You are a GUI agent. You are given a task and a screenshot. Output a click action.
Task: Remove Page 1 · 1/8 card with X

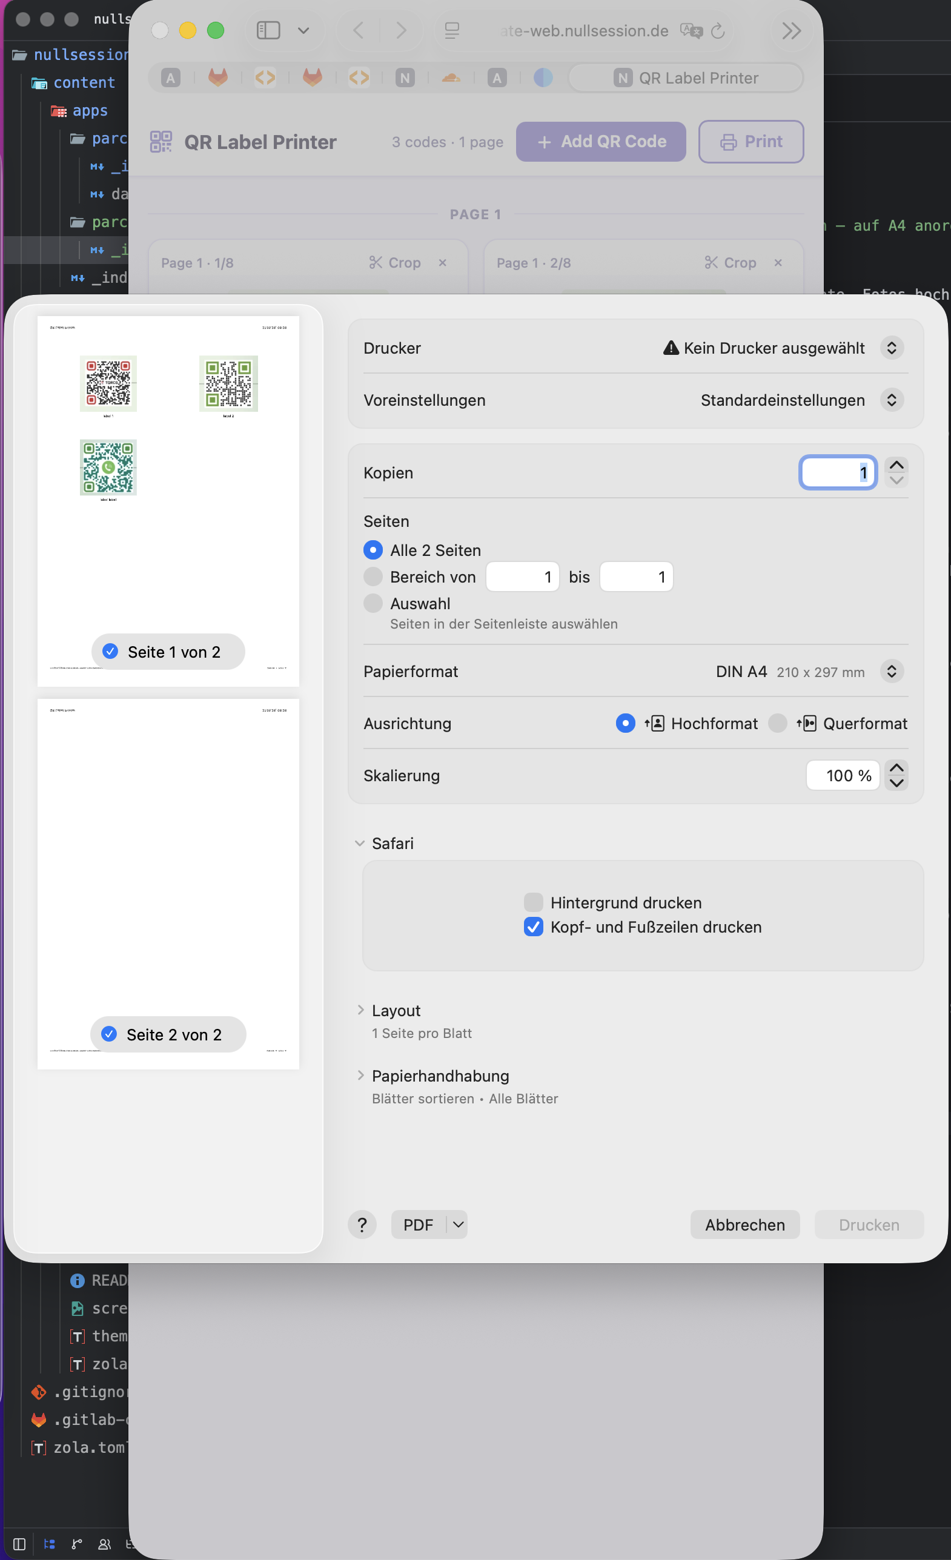pyautogui.click(x=443, y=262)
